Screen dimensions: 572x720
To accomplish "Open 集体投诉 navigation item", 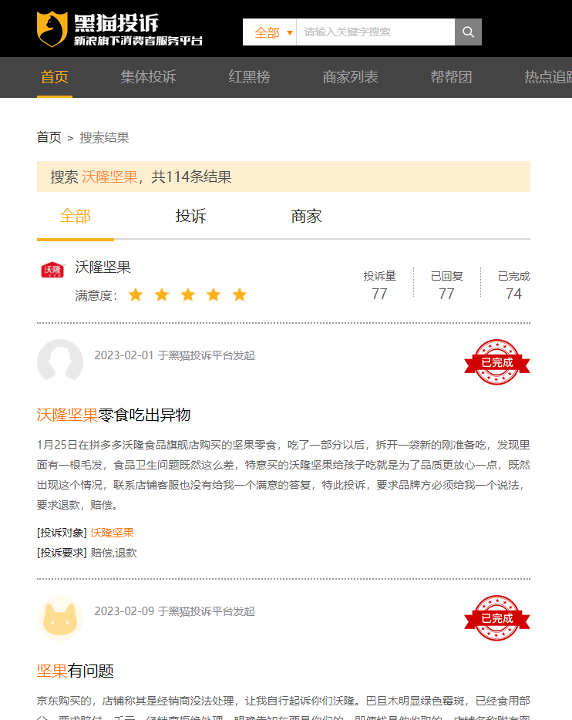I will click(x=148, y=77).
